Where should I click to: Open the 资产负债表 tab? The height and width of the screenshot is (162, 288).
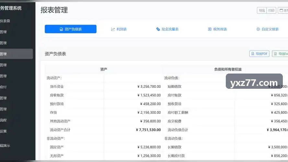[x=71, y=29]
